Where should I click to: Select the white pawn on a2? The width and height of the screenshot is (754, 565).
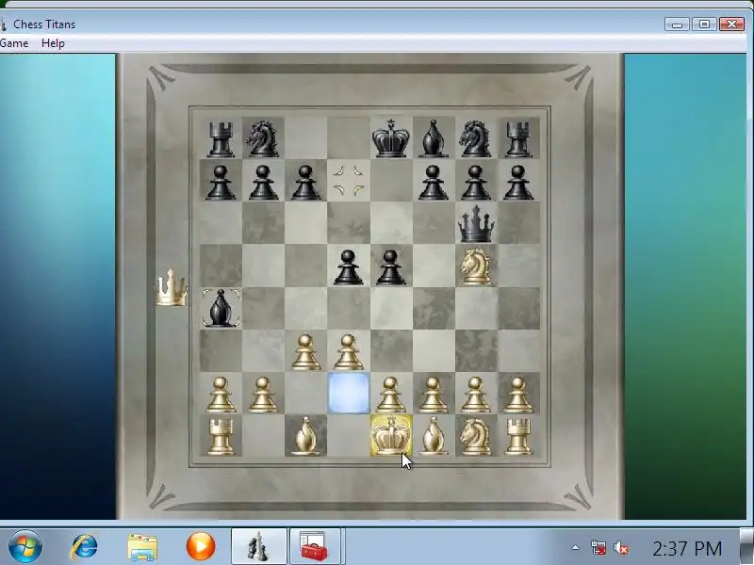[x=221, y=395]
